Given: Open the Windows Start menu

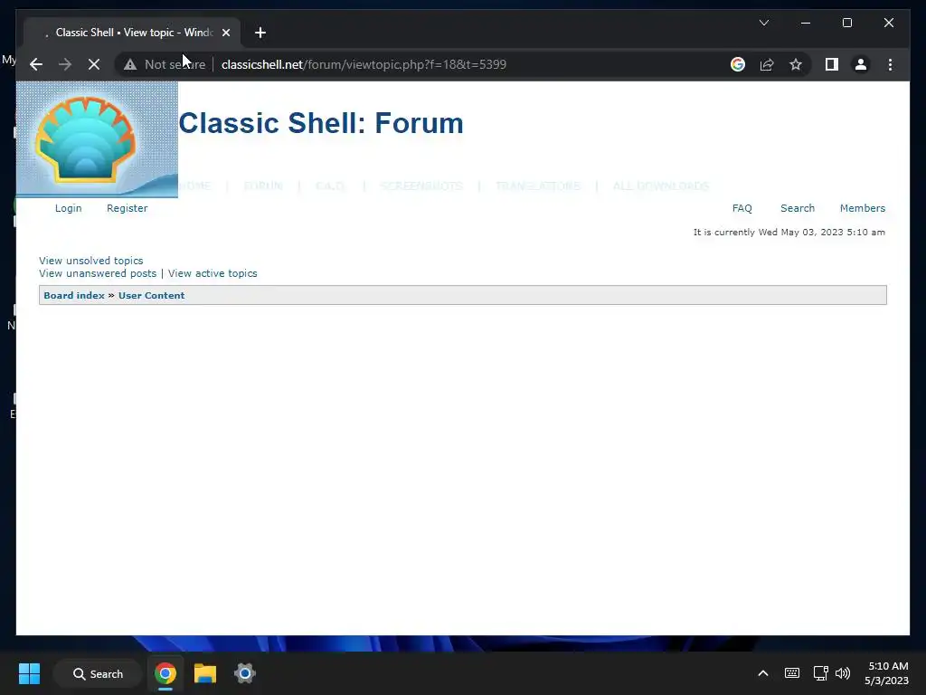Looking at the screenshot, I should pyautogui.click(x=29, y=673).
